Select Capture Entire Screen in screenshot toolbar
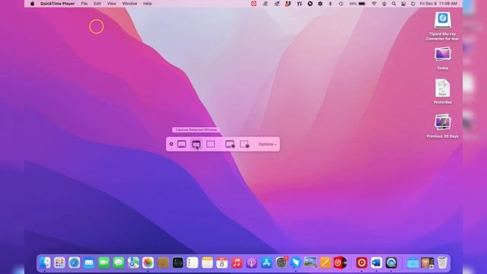Screen dimensions: 487x274 point(182,144)
